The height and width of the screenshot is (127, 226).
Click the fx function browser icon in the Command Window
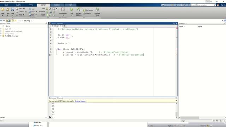50,117
